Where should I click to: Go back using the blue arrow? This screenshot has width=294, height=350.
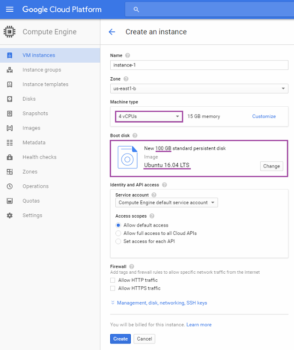[x=112, y=32]
